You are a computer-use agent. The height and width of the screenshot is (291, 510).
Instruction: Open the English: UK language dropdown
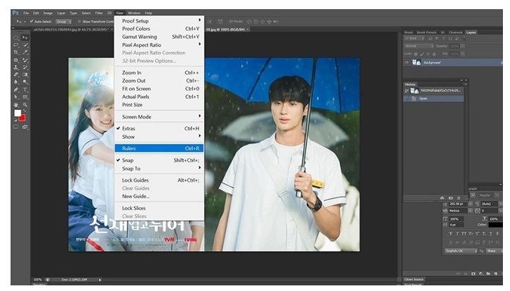460,250
